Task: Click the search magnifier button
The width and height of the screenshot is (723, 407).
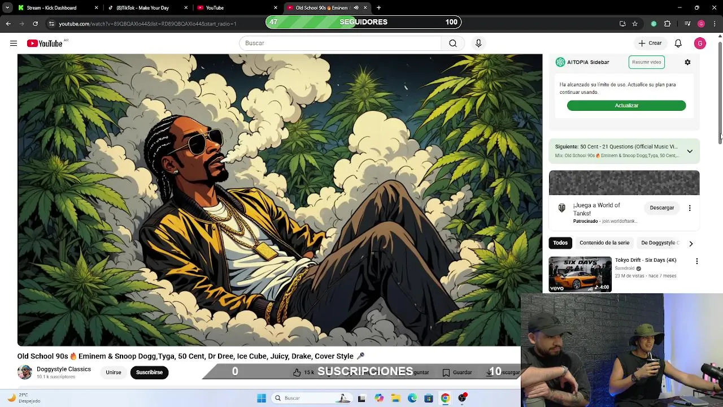Action: [x=453, y=43]
